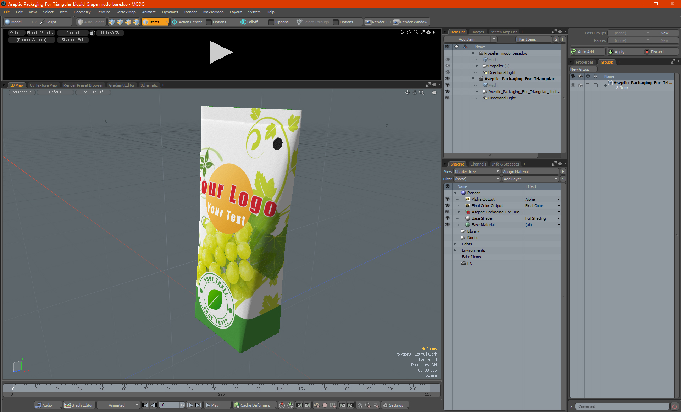
Task: Click viewport zoom magnifier icon
Action: click(x=422, y=92)
